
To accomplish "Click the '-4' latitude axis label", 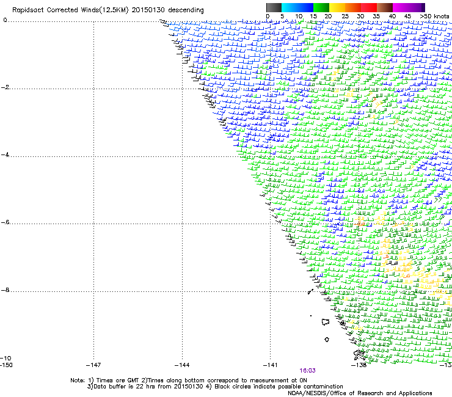I will (x=5, y=155).
